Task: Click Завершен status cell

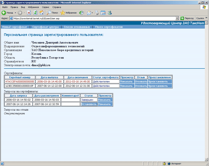Action: (89, 100)
